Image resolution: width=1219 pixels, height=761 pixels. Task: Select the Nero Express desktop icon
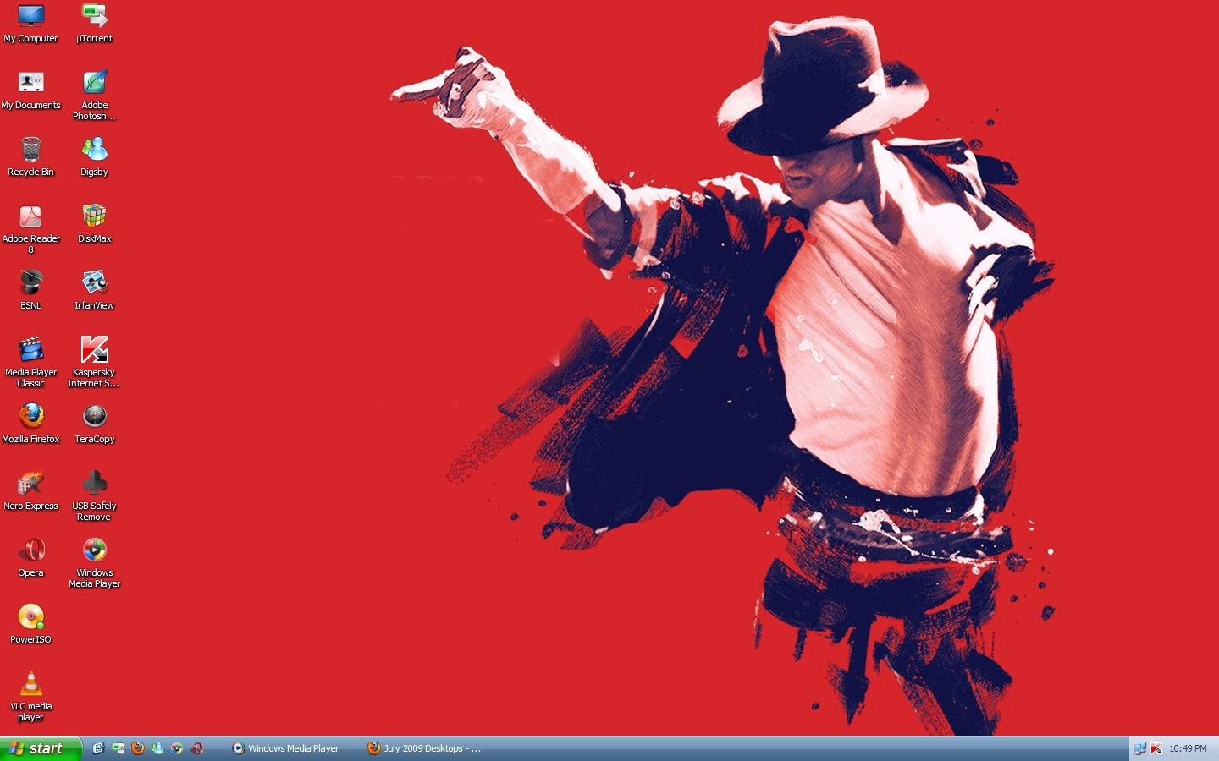point(30,491)
